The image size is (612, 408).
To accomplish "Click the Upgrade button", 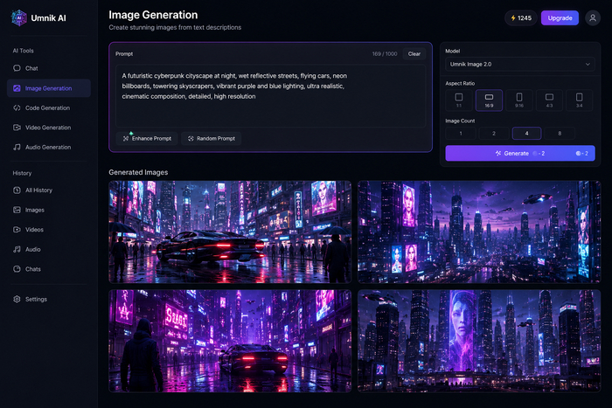I will coord(560,18).
